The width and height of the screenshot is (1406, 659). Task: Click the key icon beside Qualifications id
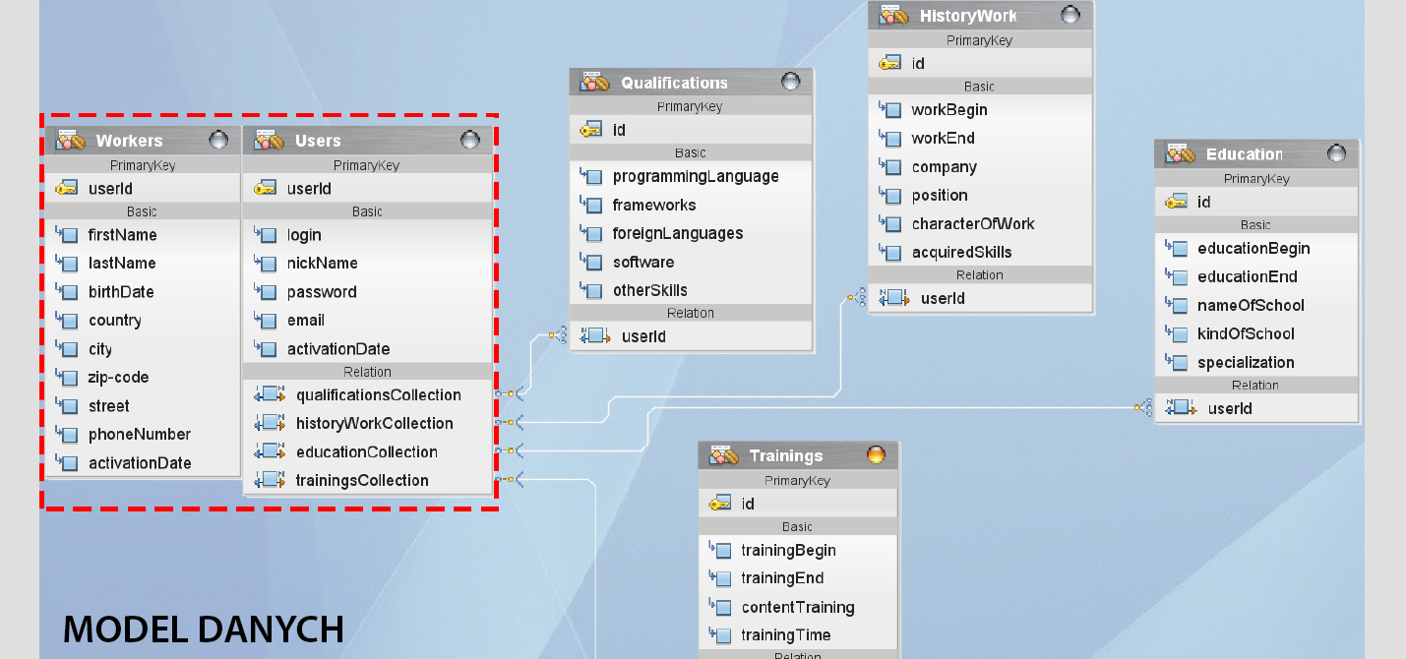[591, 130]
